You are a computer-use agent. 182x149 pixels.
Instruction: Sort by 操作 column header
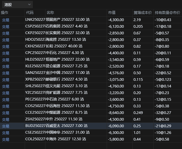5,13
